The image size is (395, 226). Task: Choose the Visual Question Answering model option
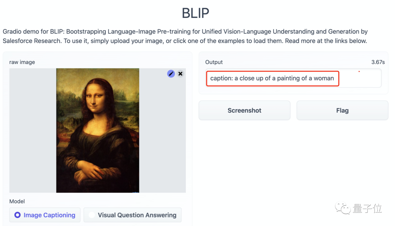[92, 215]
